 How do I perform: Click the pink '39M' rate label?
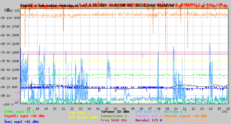(x=17, y=93)
